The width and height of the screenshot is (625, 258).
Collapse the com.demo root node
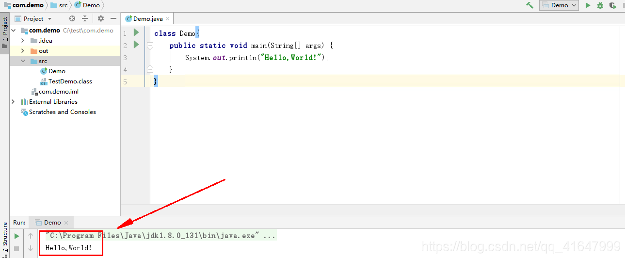[15, 31]
